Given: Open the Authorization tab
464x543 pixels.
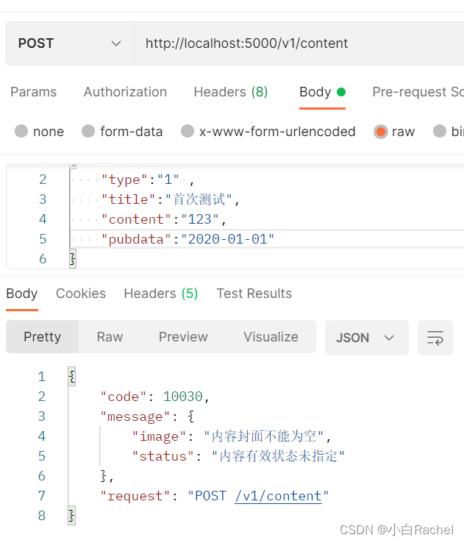Looking at the screenshot, I should click(x=125, y=92).
